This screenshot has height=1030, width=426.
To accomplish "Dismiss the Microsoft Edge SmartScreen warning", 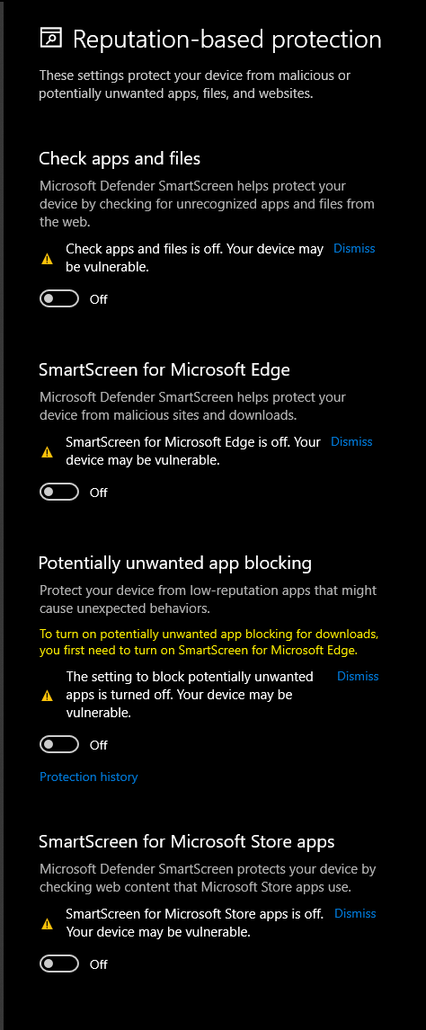I will coord(351,441).
